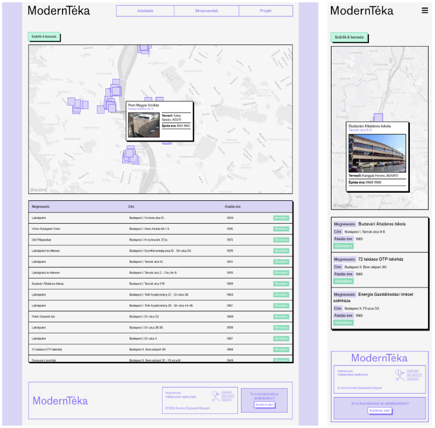Open the Hevesi Sándor tér address link in popup
Screen dimensions: 435x428
(141, 109)
